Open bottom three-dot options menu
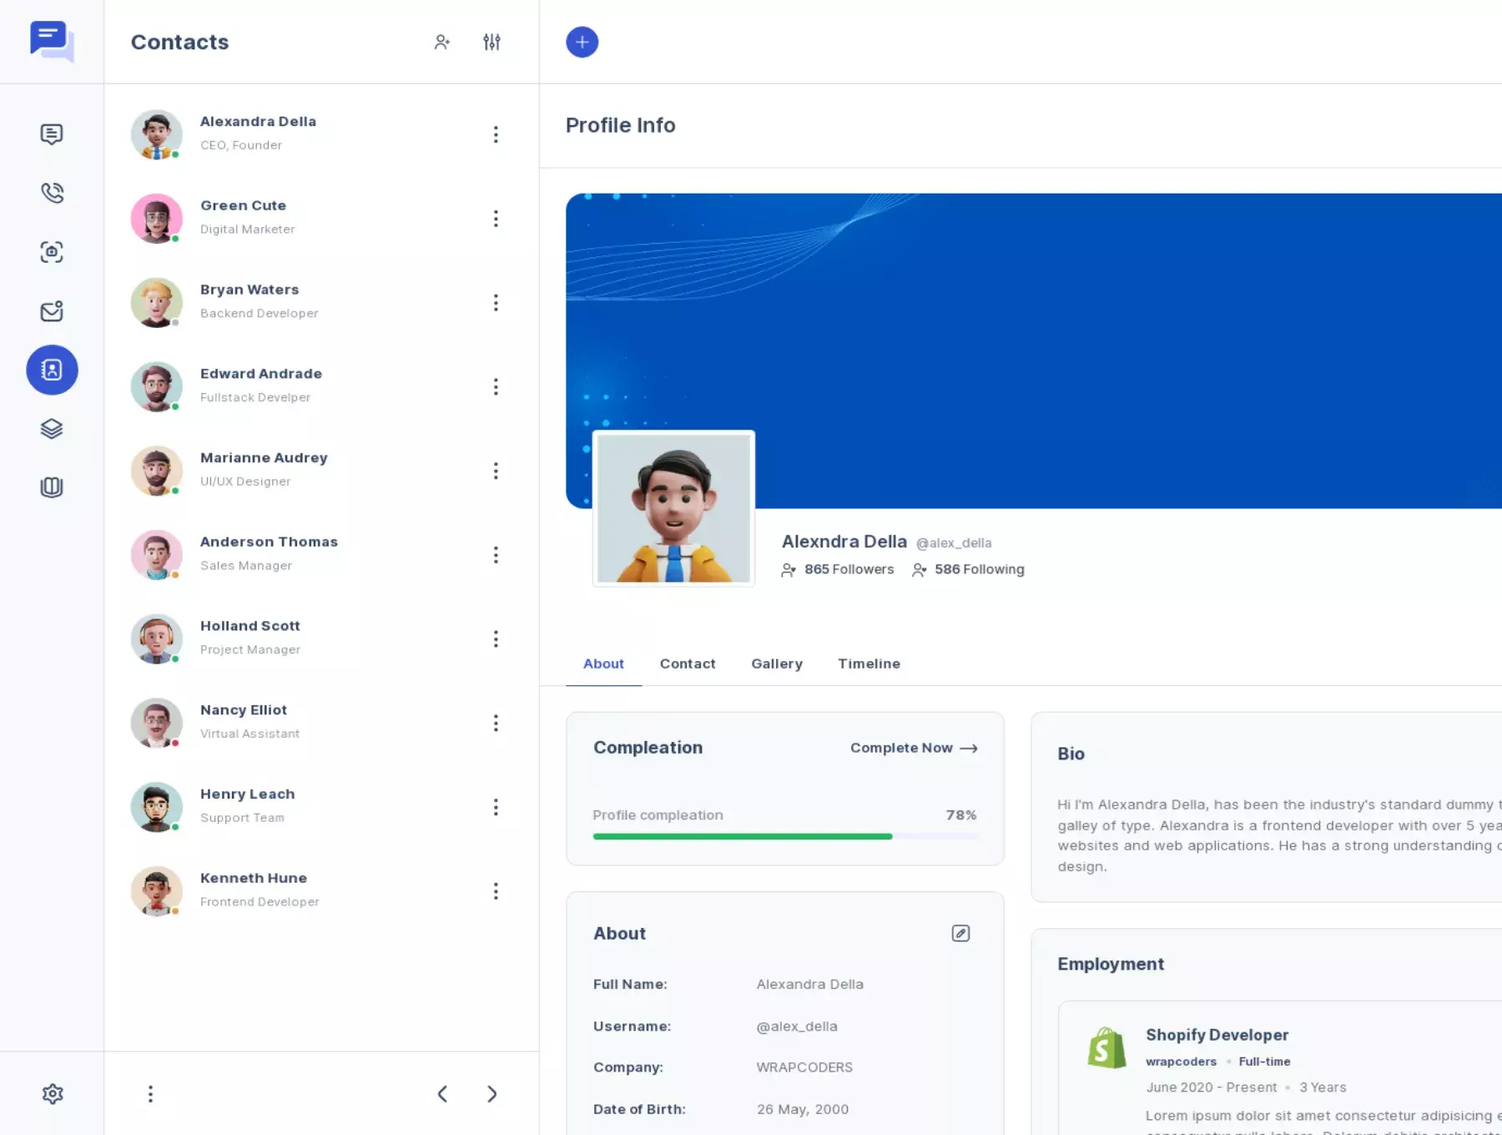This screenshot has width=1502, height=1135. [150, 1094]
